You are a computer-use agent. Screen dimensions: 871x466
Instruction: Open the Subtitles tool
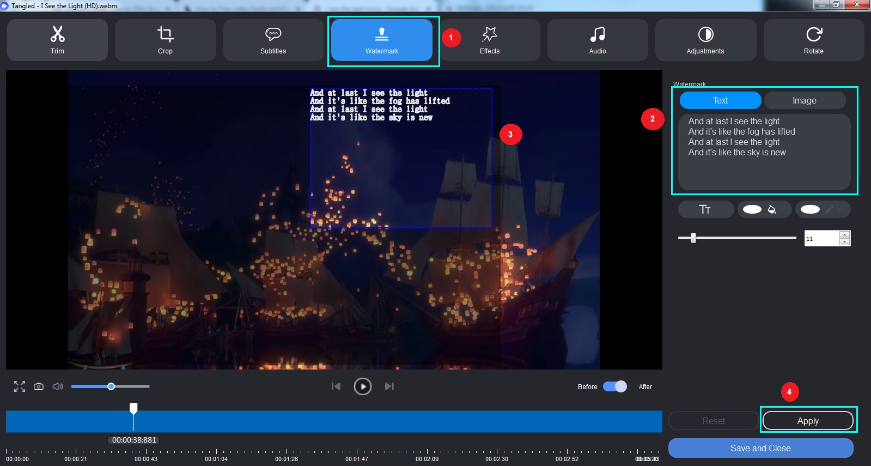273,40
